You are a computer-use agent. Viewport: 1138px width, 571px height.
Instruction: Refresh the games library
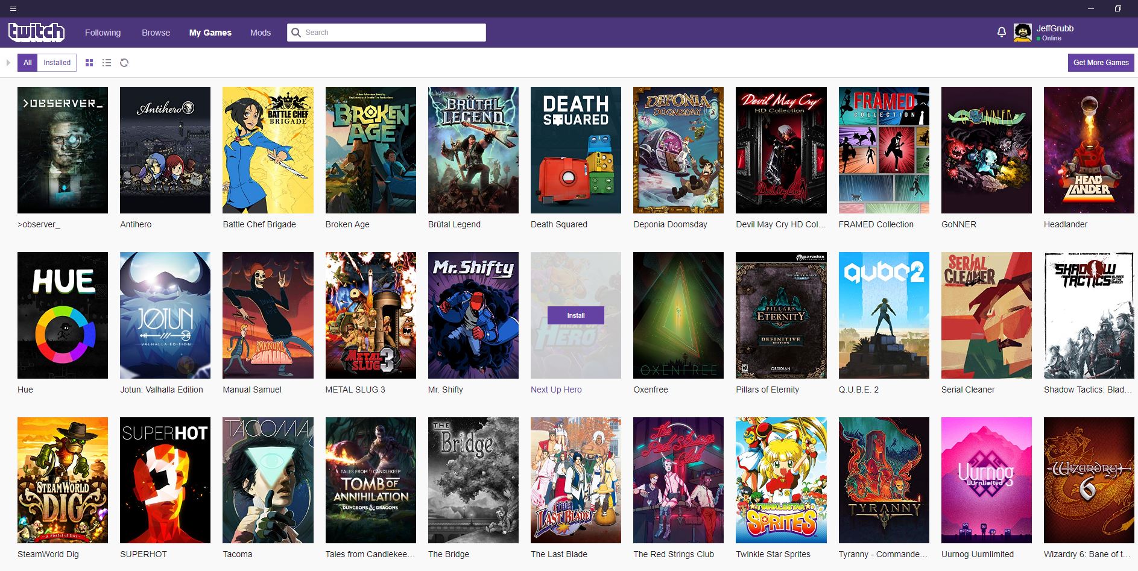(124, 63)
